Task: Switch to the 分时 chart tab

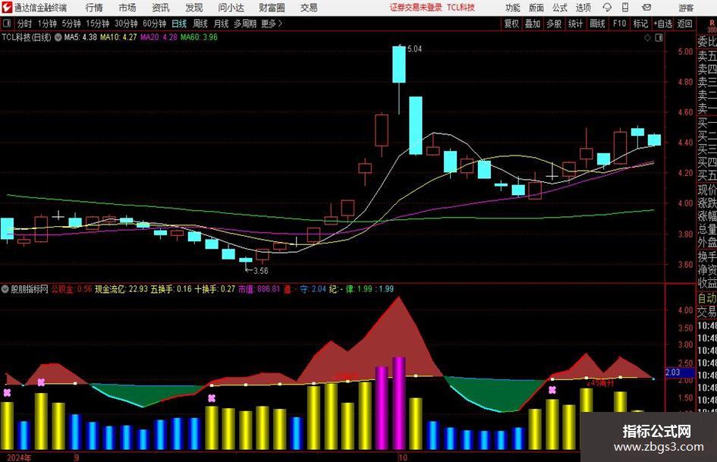Action: click(x=25, y=24)
